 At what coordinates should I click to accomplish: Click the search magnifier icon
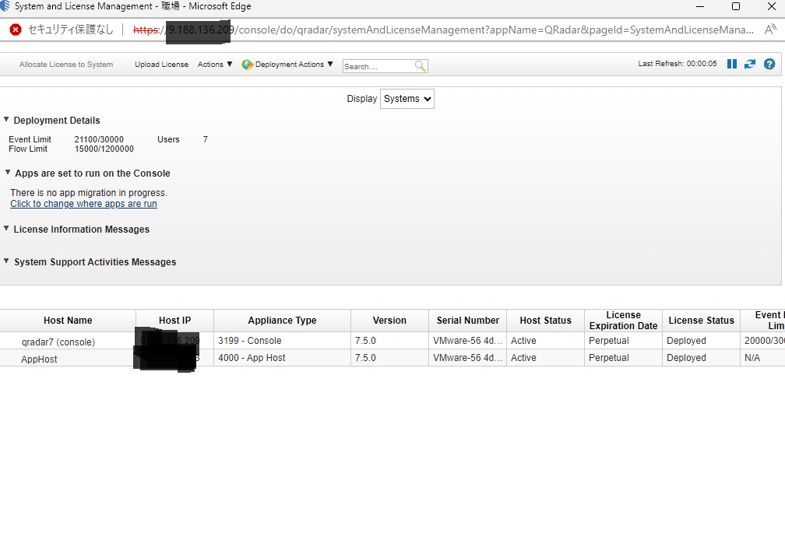[x=421, y=66]
